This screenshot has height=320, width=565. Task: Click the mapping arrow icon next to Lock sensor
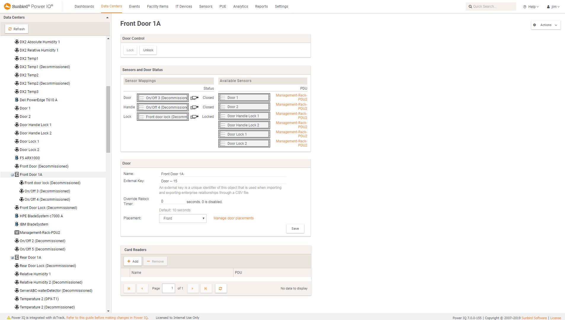point(194,116)
